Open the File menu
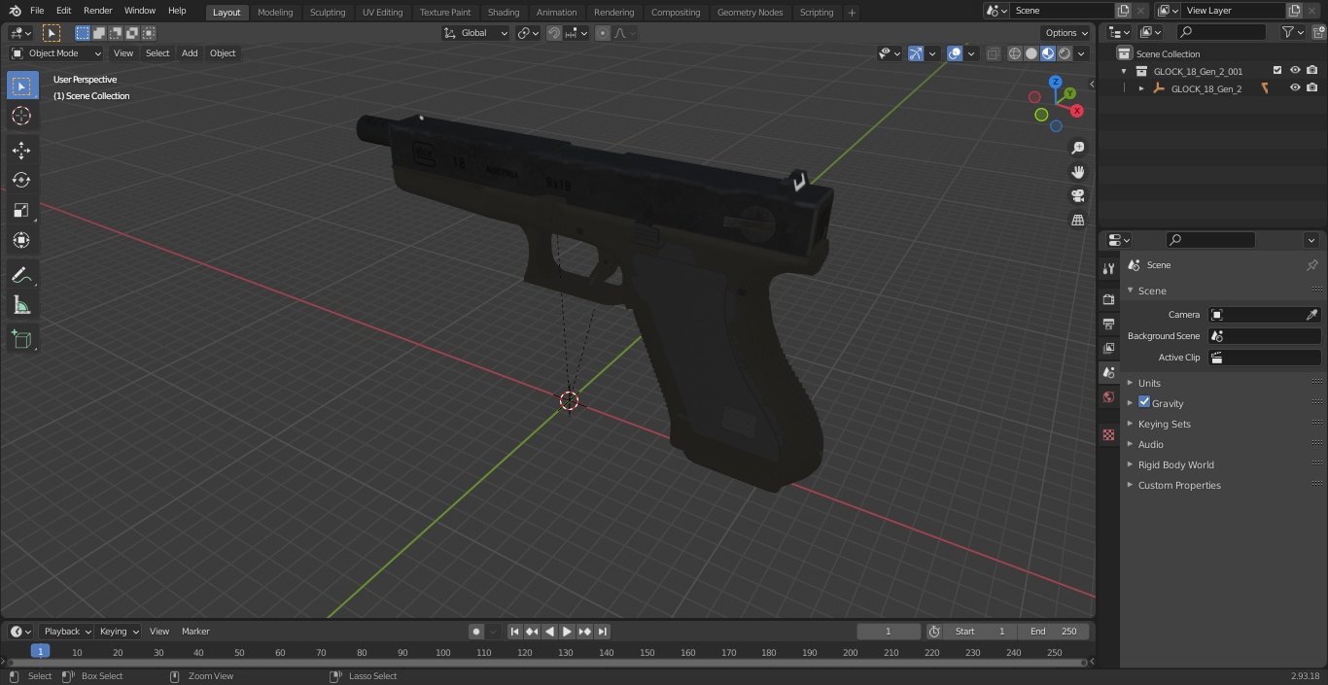This screenshot has width=1328, height=685. (x=37, y=11)
